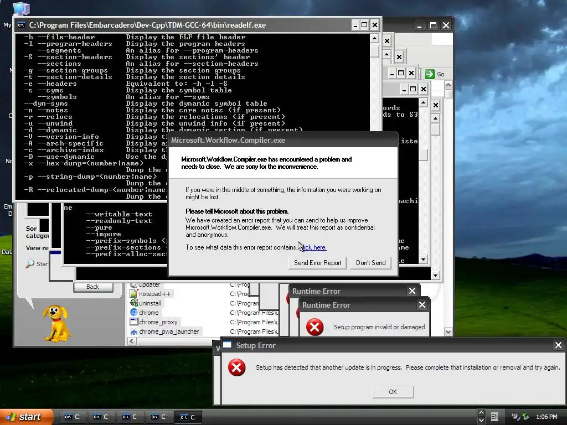
Task: Close the rear Runtime Error dialog
Action: tap(412, 291)
